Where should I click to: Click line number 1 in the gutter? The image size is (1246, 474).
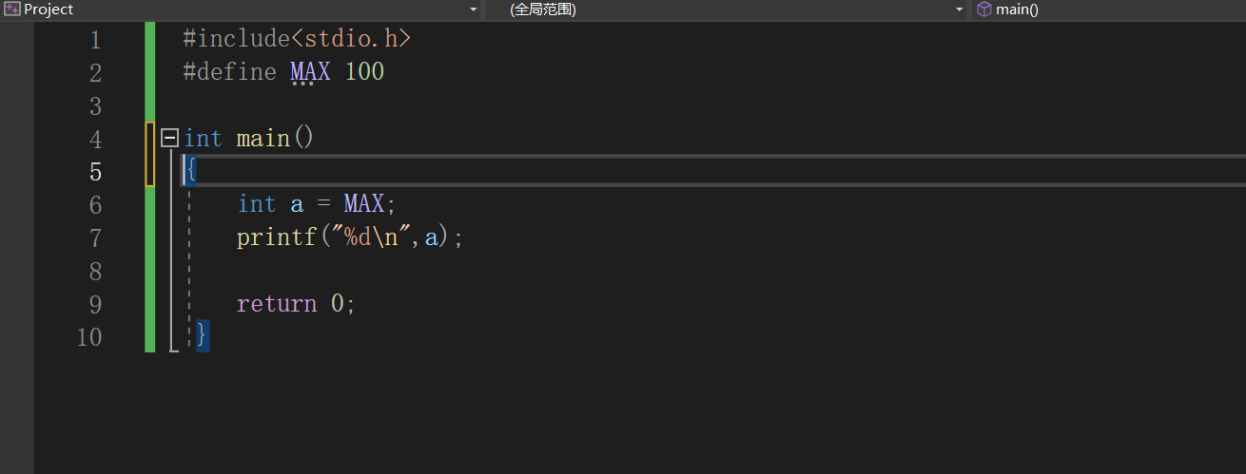tap(94, 40)
